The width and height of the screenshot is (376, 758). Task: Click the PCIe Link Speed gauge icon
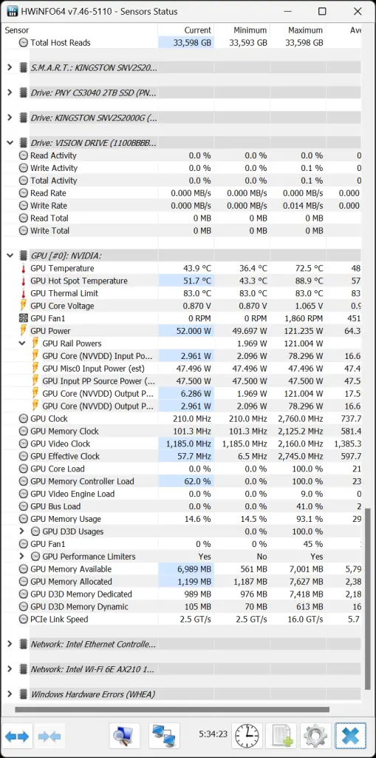[23, 620]
